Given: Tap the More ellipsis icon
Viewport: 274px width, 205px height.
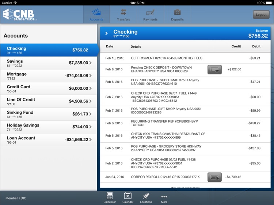Looking at the screenshot, I should [x=164, y=197].
